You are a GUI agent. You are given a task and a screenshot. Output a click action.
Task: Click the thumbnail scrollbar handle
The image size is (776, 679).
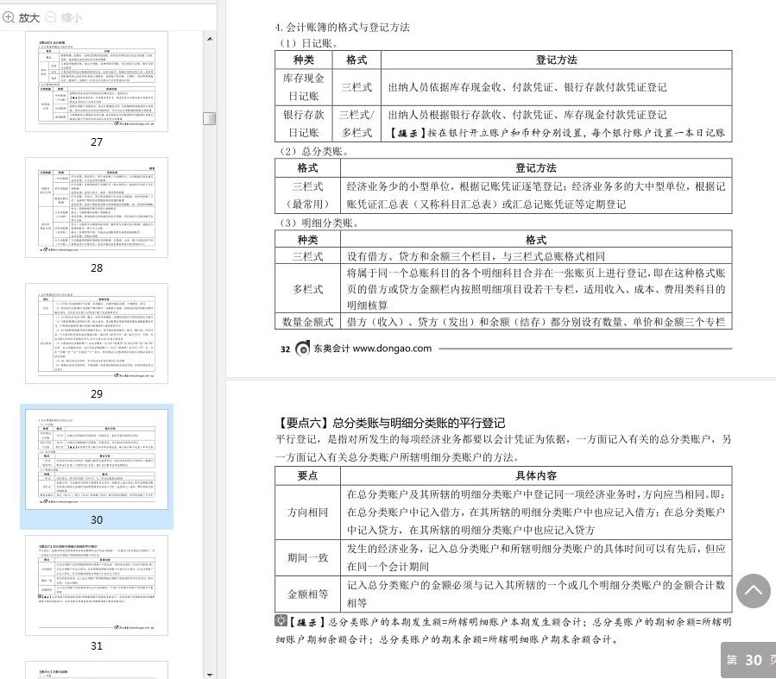coord(210,119)
